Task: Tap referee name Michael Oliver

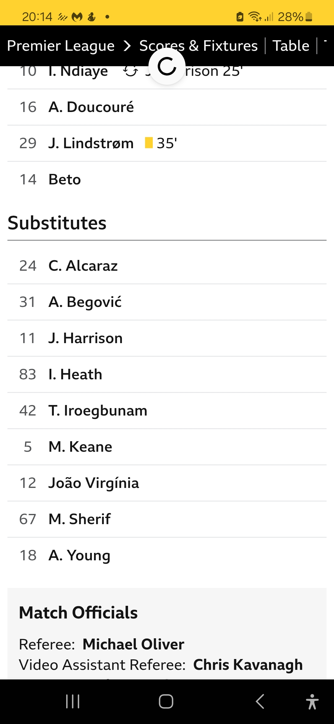Action: tap(133, 644)
